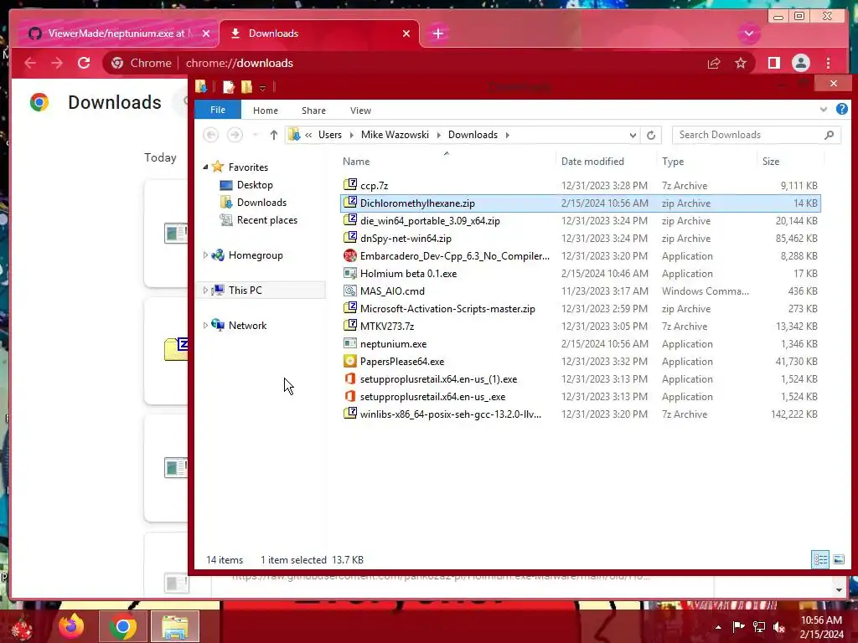Reload the Chrome downloads page
Screen dimensions: 858x643
(x=84, y=63)
